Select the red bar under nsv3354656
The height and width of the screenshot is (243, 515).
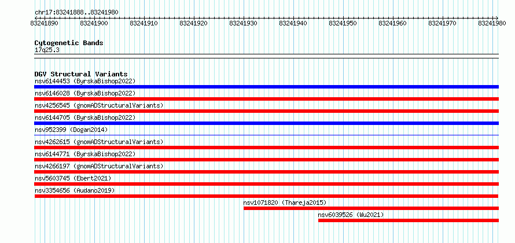[x=266, y=196]
